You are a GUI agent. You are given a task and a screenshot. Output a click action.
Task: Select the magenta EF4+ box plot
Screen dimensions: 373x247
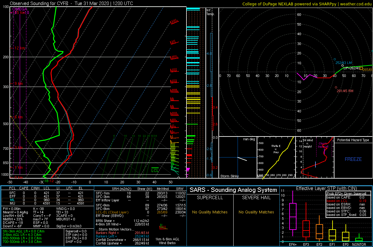292,216
